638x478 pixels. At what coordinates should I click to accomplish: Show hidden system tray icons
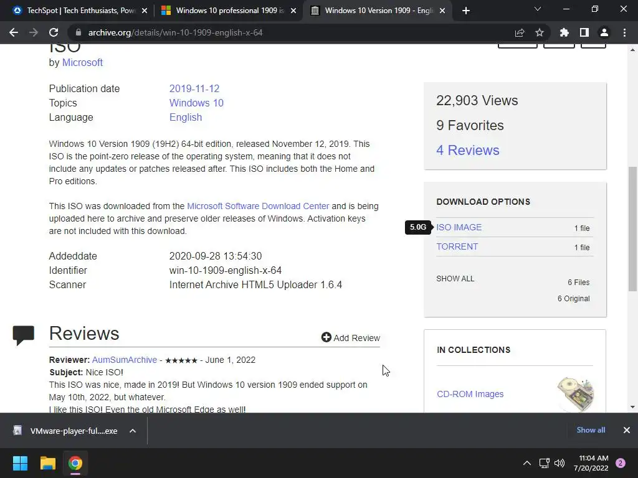(x=527, y=463)
